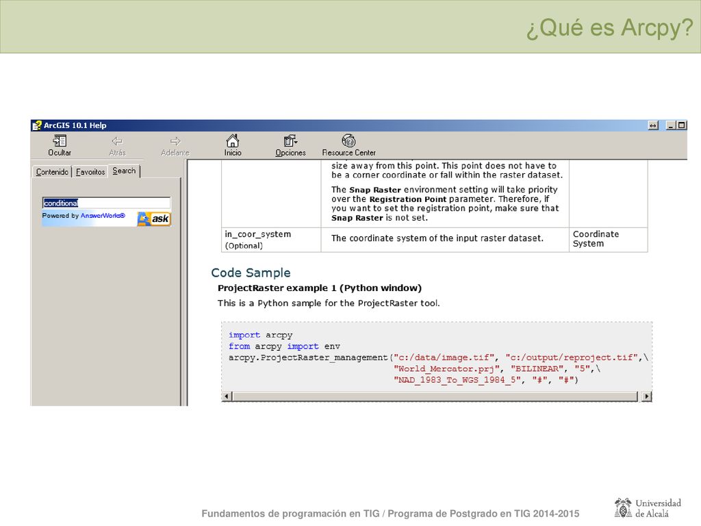Click the ask button

154,218
